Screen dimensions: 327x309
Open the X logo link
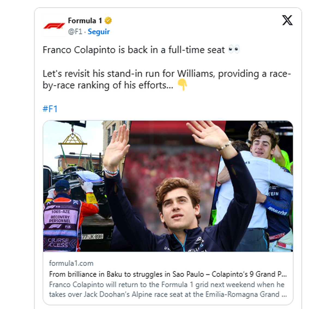click(287, 20)
